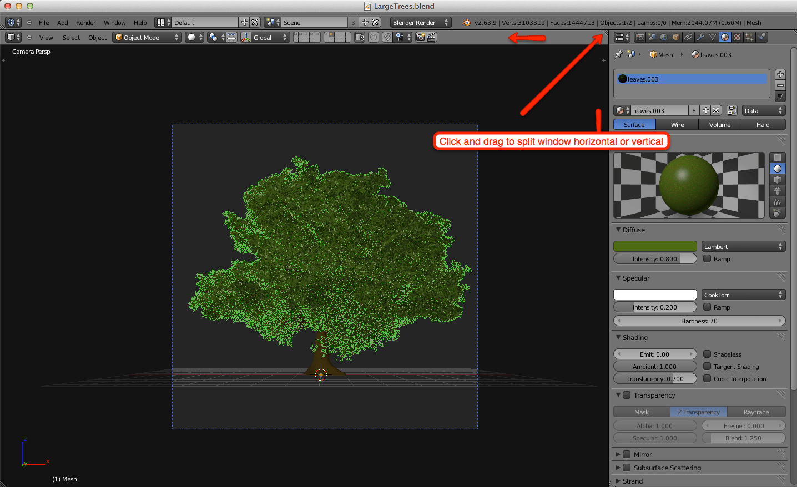
Task: Check the Tangent Shading option
Action: pyautogui.click(x=707, y=366)
